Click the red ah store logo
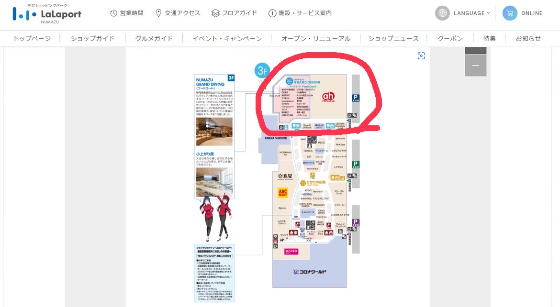This screenshot has width=560, height=307. click(328, 97)
